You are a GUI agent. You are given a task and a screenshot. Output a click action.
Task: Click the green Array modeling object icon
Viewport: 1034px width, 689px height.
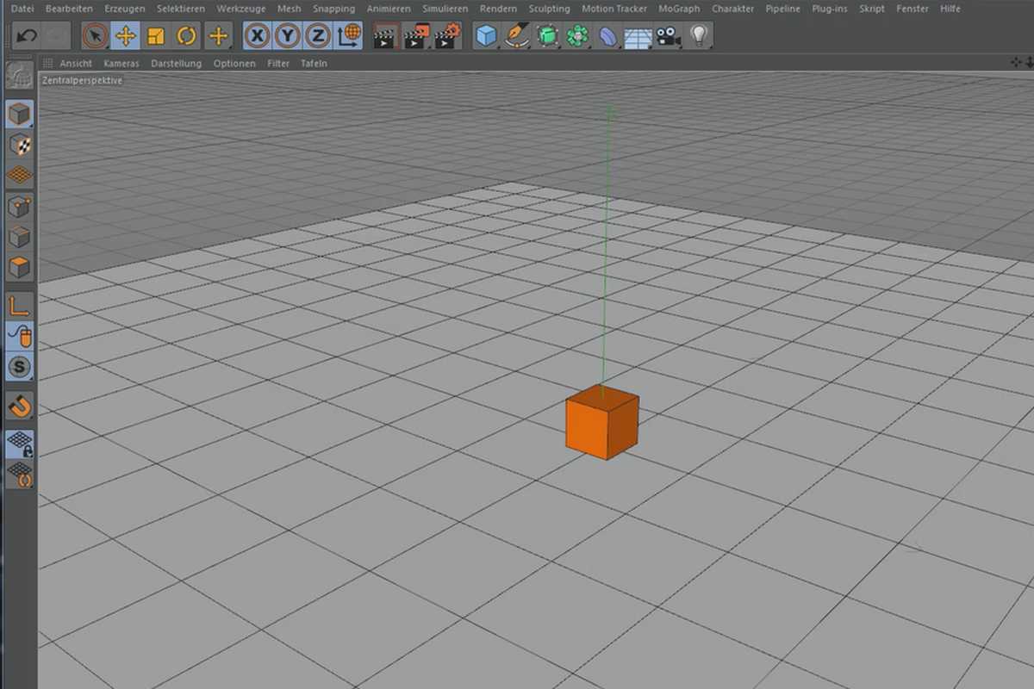point(577,36)
